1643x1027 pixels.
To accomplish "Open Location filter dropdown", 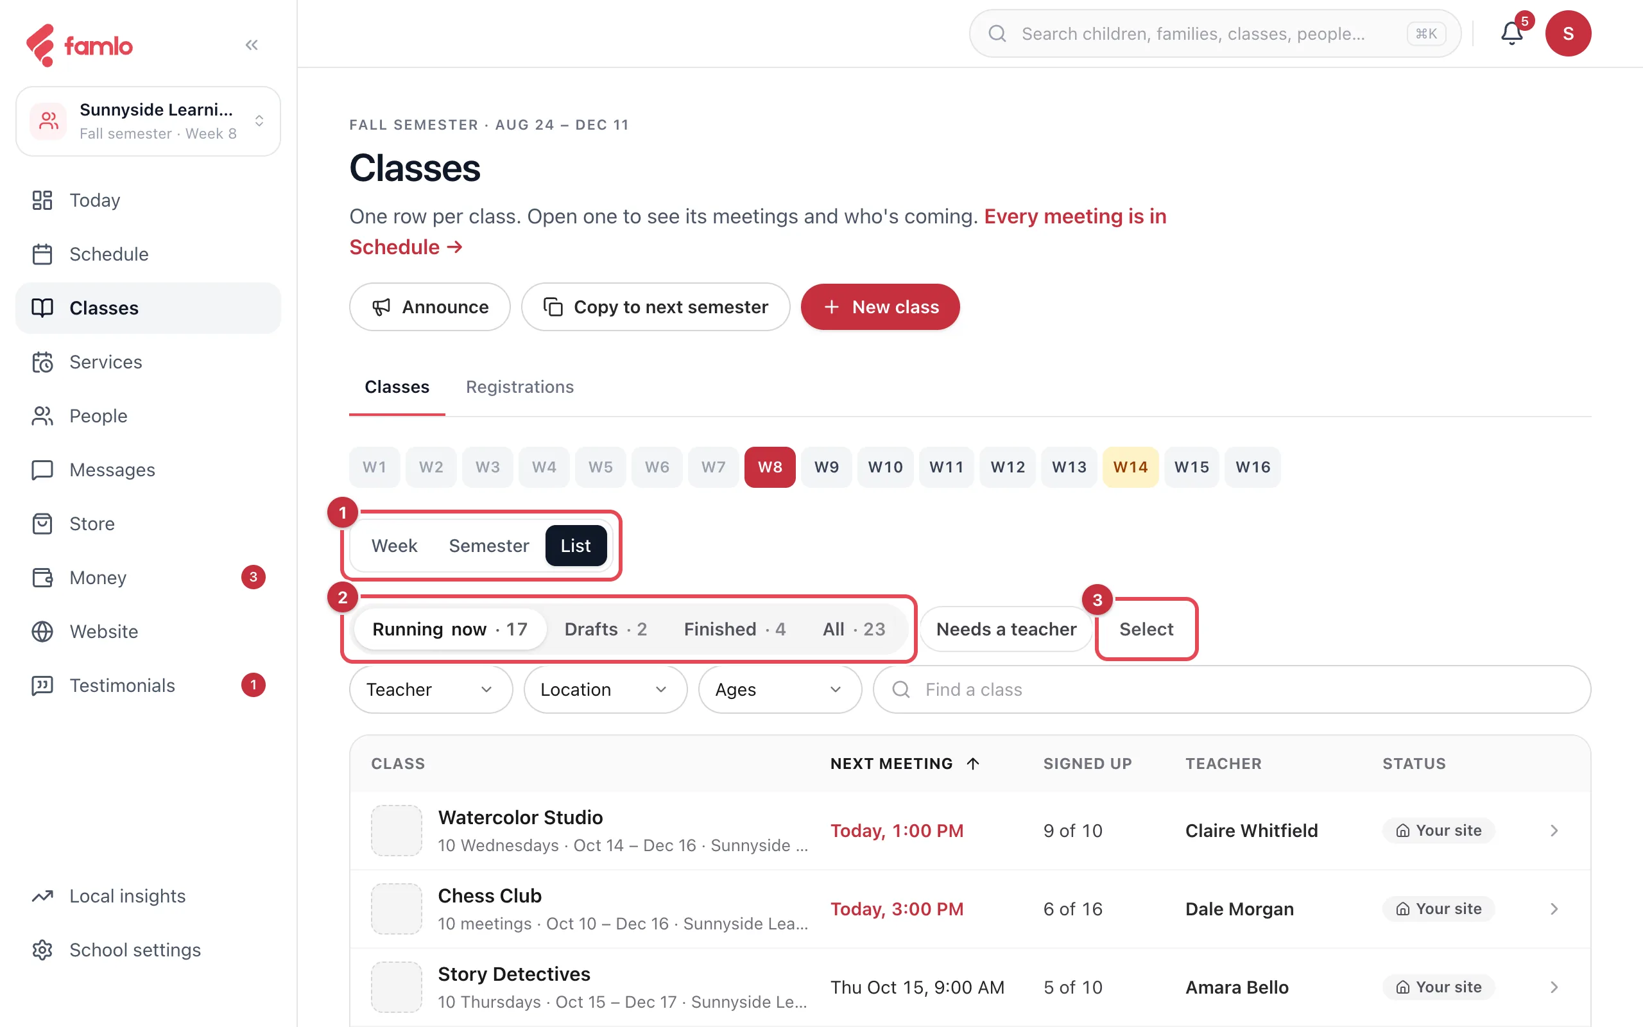I will pos(605,689).
